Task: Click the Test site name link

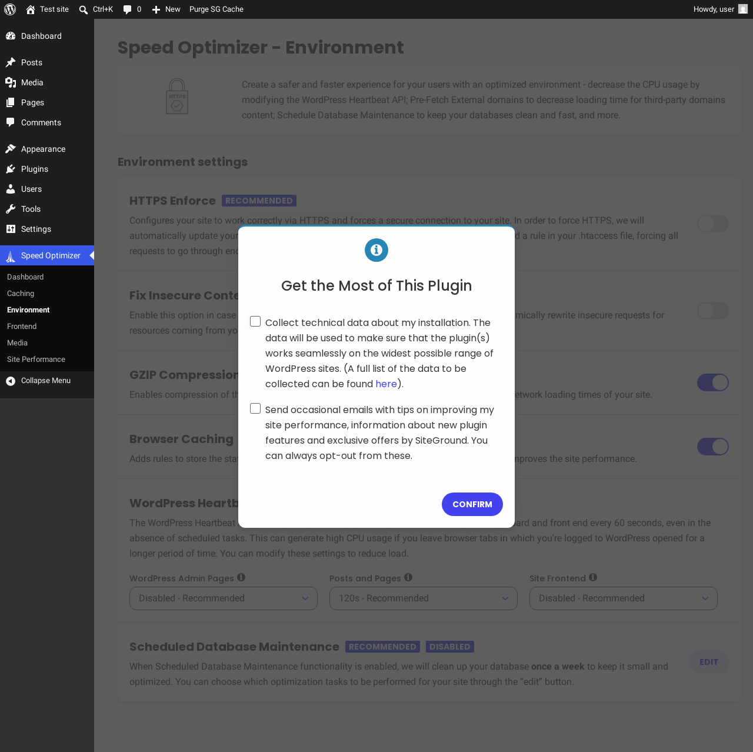Action: (x=54, y=9)
